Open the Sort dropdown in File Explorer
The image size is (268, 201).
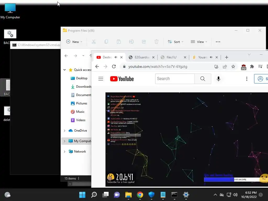[x=175, y=42]
